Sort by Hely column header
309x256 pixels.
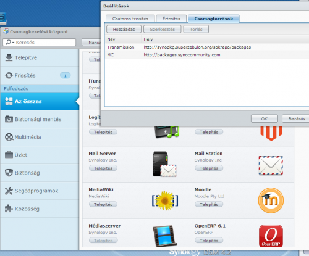click(x=225, y=39)
